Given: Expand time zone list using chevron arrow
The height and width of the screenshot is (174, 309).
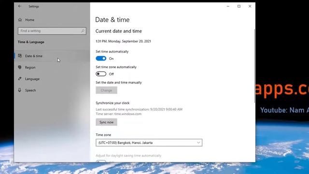Looking at the screenshot, I should click(x=198, y=143).
